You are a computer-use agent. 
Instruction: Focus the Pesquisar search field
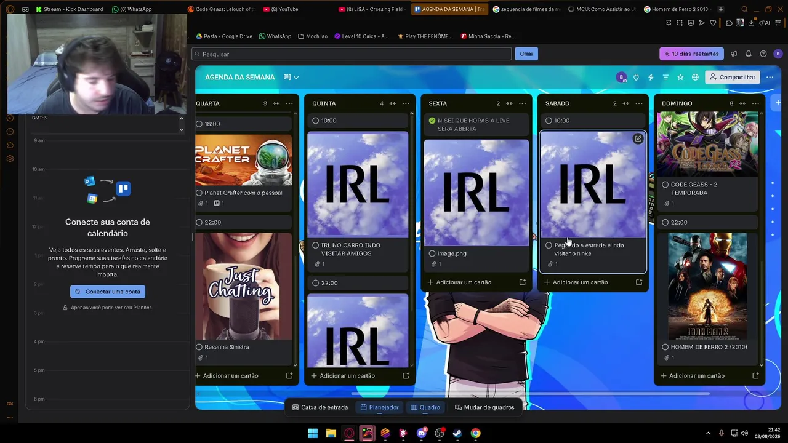352,54
